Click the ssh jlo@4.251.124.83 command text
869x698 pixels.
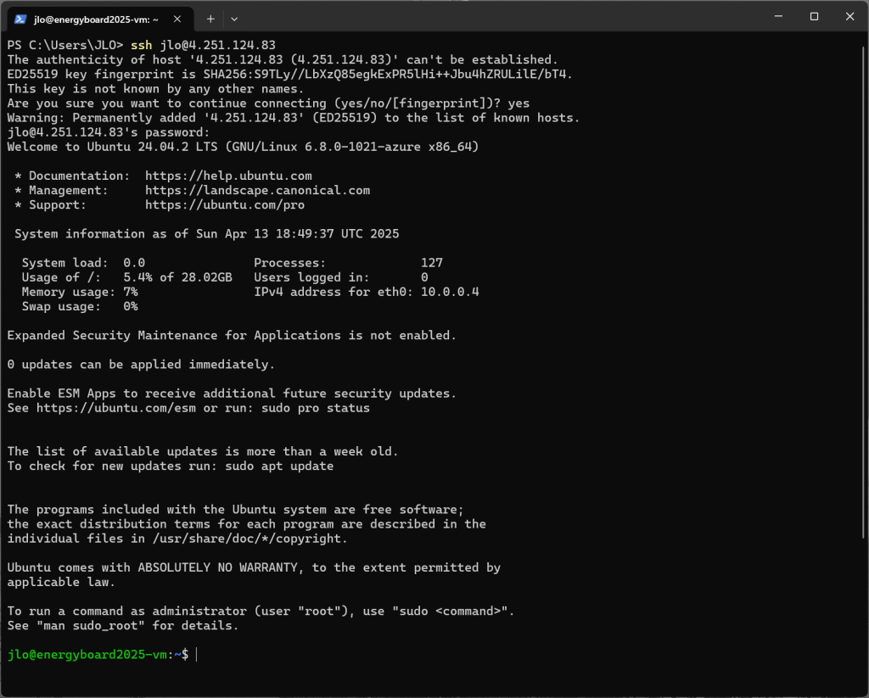click(x=203, y=45)
